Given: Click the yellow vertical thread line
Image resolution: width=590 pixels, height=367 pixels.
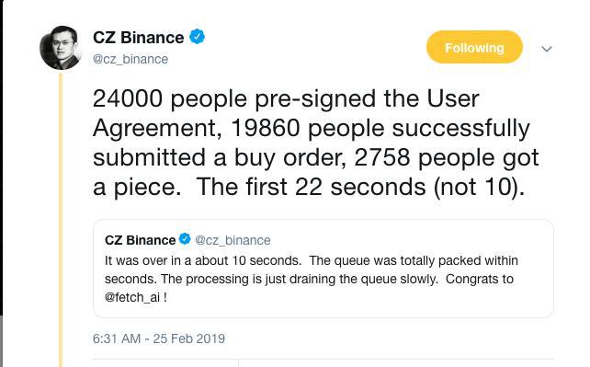Looking at the screenshot, I should (x=61, y=220).
